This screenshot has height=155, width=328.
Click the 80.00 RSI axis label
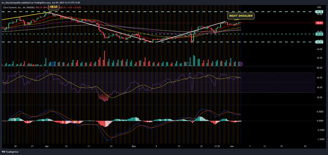[319, 68]
